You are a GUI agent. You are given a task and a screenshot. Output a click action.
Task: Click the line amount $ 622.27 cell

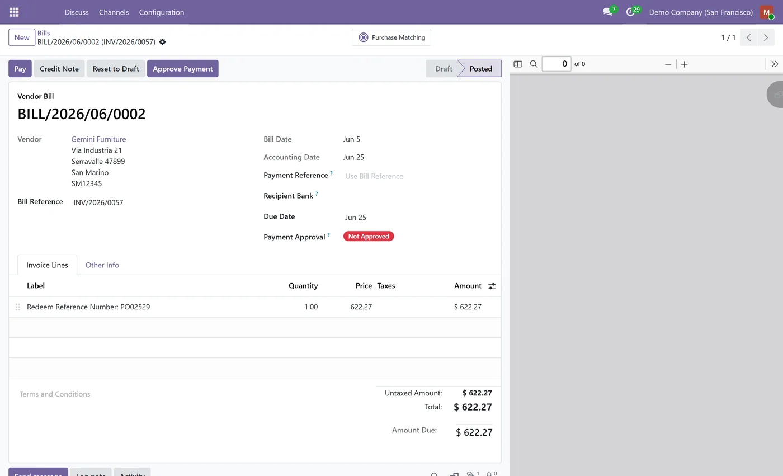468,307
